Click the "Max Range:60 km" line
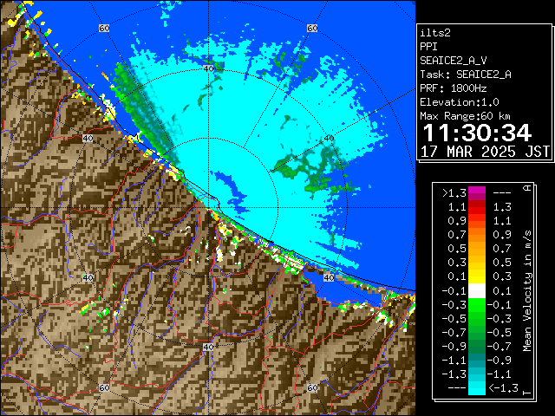555x416 pixels. tap(465, 116)
